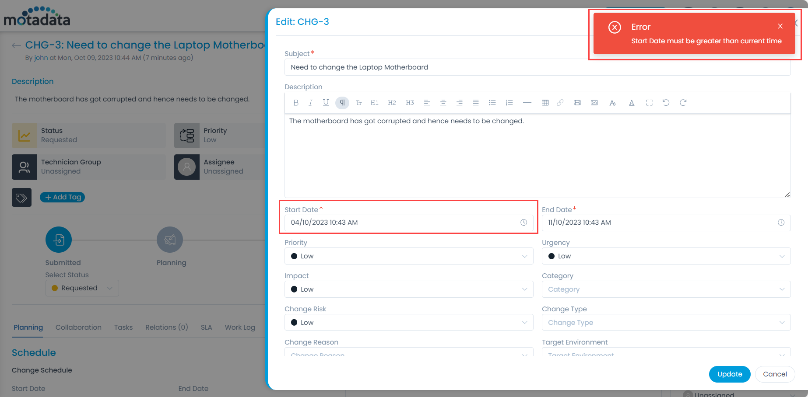This screenshot has height=397, width=808.
Task: Align description text left
Action: pyautogui.click(x=427, y=103)
